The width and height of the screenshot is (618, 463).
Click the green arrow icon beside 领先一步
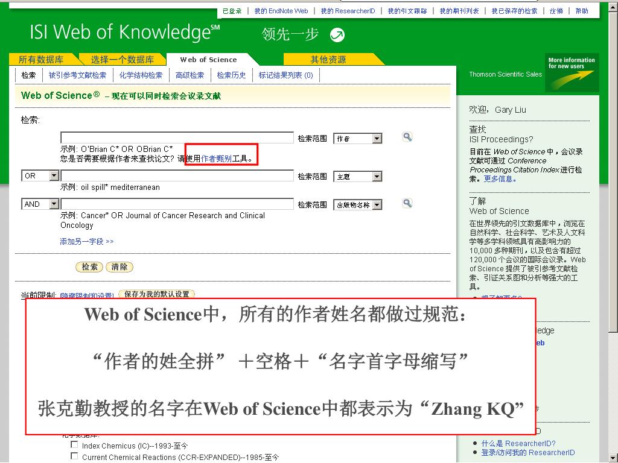(337, 35)
